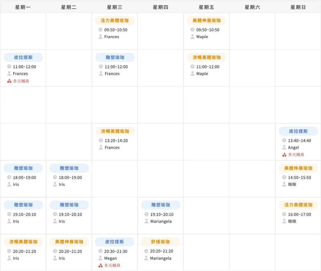This screenshot has height=271, width=321.
Task: Click the red equipment icon under Monday's 皮拉提斯 class
Action: pos(10,80)
